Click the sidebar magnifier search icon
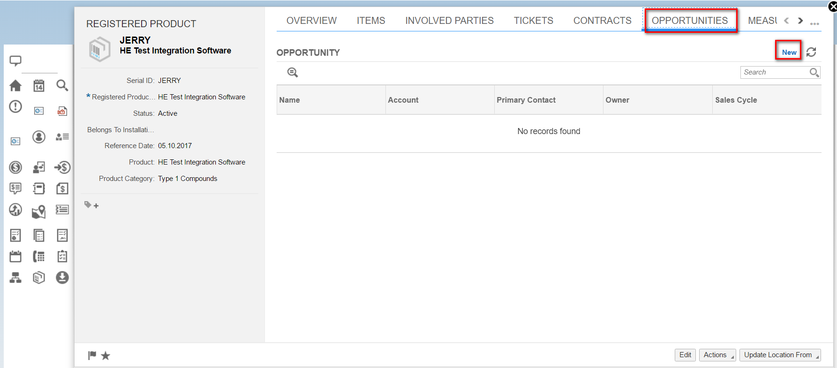This screenshot has width=837, height=368. coord(62,85)
